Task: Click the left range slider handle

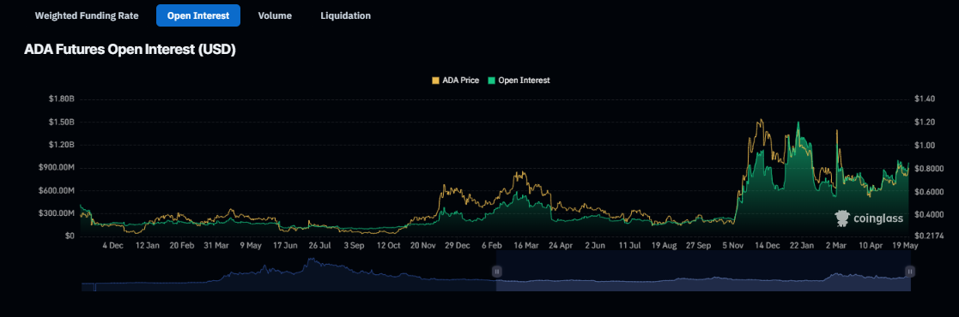Action: (497, 272)
